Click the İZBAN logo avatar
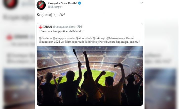Viewport: 179px width, 109px height. [x=41, y=27]
